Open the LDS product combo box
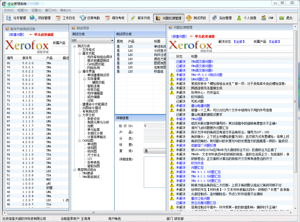This screenshot has width=300, height=222. [x=93, y=41]
